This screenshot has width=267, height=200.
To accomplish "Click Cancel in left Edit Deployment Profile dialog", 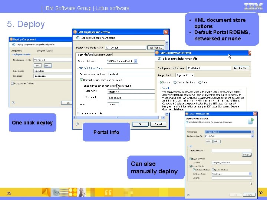I will tap(158, 124).
